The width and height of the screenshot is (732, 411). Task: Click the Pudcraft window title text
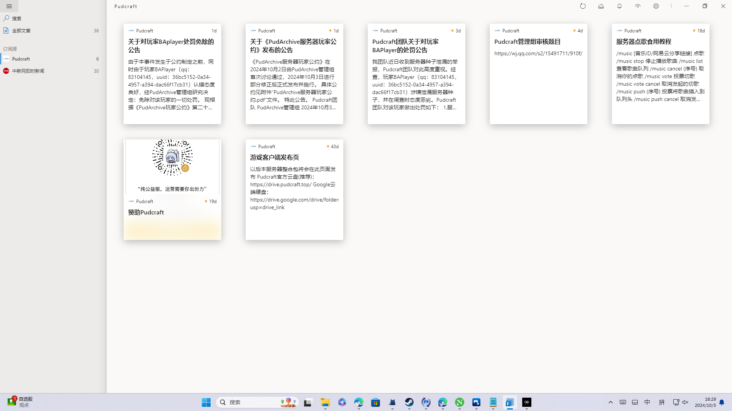pos(125,6)
